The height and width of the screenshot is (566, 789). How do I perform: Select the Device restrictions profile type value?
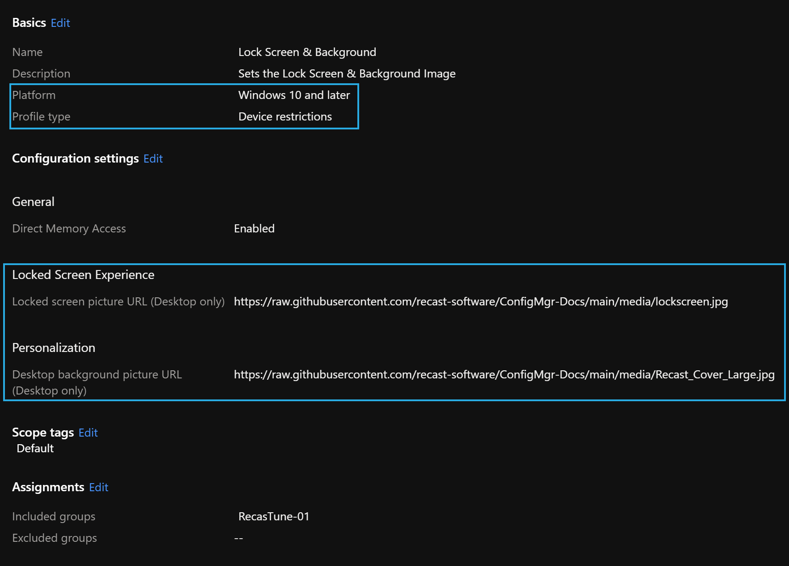click(285, 117)
